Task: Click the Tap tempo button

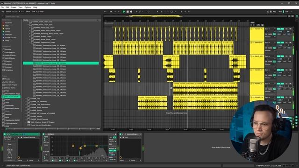Action: click(x=3, y=12)
